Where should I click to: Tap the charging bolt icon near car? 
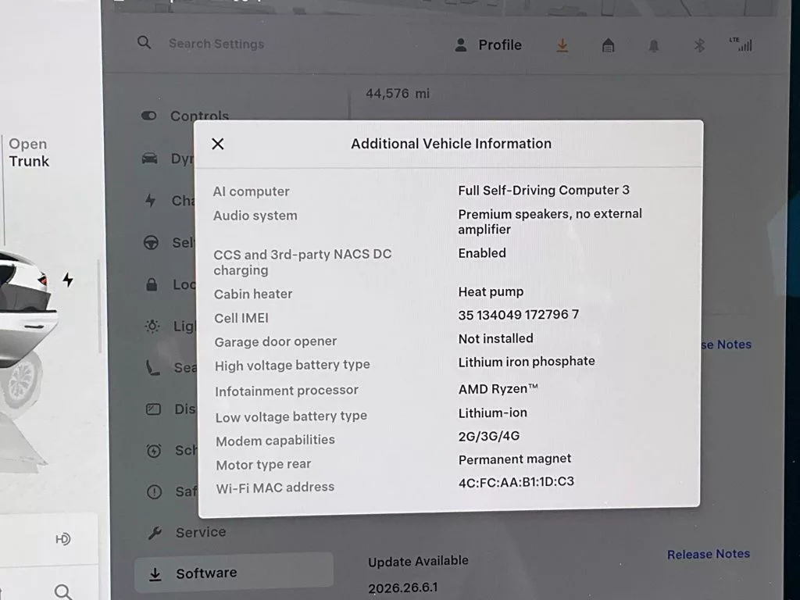point(68,280)
